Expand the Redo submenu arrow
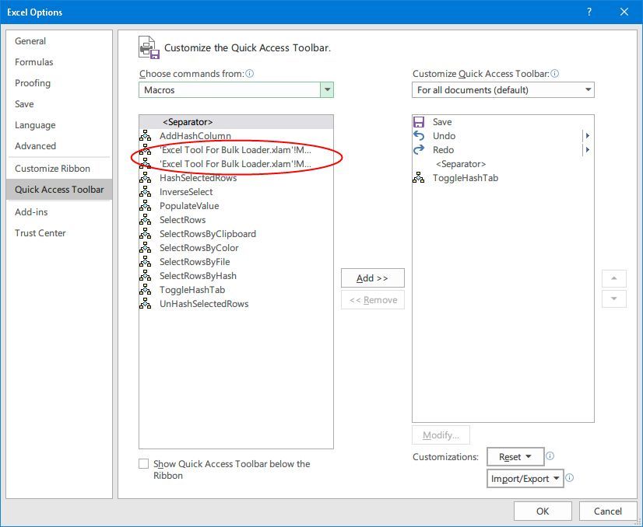This screenshot has width=643, height=527. point(587,150)
